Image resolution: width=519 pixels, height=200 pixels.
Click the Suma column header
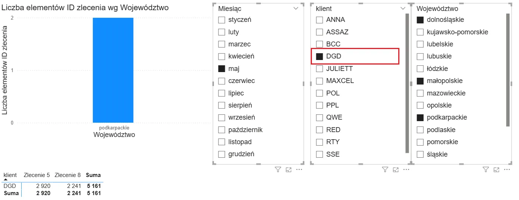93,175
